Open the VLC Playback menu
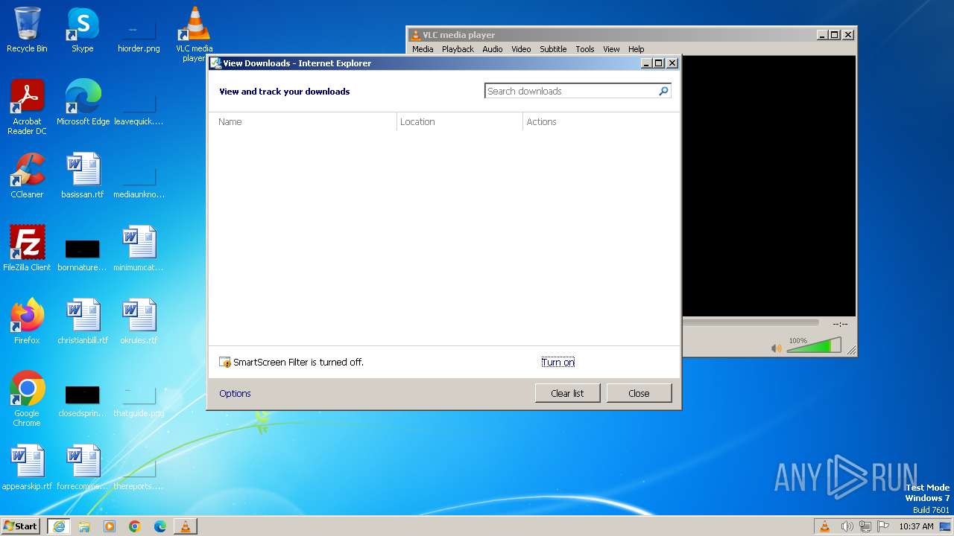This screenshot has width=954, height=536. (x=458, y=49)
